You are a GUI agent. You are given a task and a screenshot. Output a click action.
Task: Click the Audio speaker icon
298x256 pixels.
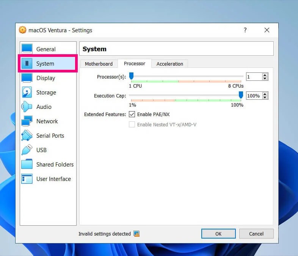coord(27,107)
